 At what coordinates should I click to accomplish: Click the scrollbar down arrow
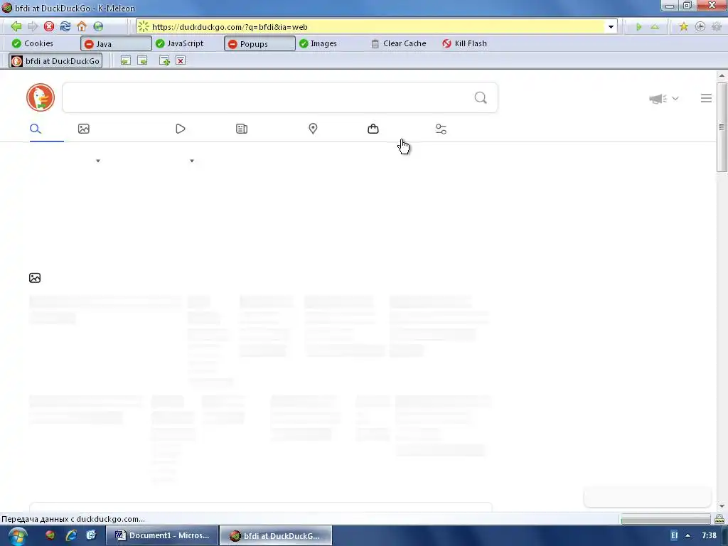(x=722, y=506)
